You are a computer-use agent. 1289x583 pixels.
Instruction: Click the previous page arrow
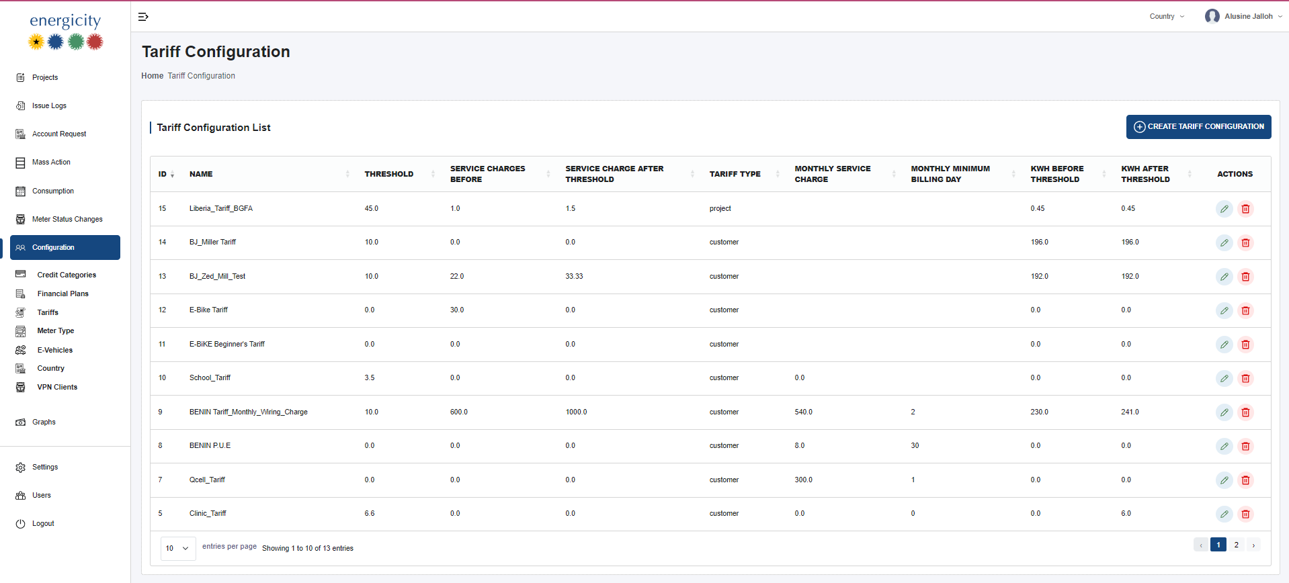pyautogui.click(x=1201, y=545)
